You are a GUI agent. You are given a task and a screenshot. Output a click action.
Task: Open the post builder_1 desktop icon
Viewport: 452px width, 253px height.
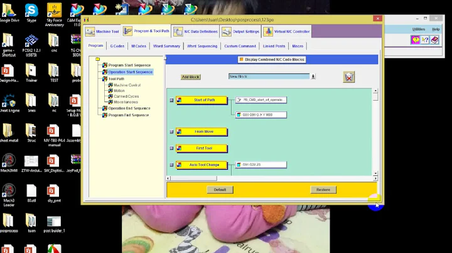[x=54, y=224]
